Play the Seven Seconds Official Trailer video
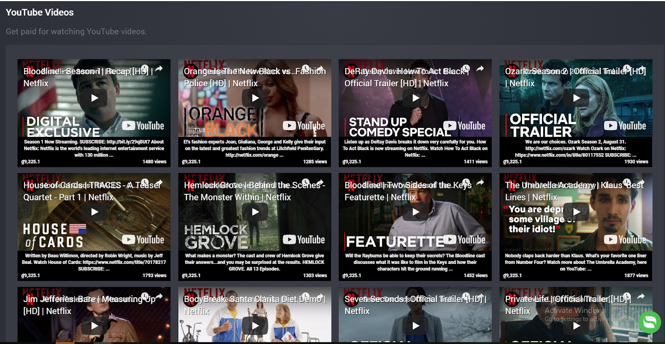Image resolution: width=665 pixels, height=344 pixels. (415, 326)
